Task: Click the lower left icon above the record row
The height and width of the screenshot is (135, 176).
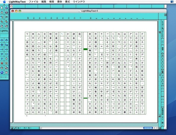Action: click(x=2, y=59)
